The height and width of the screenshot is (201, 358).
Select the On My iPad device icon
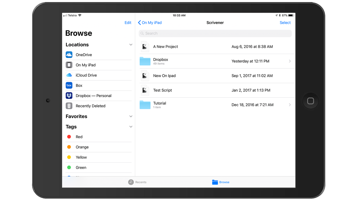point(69,65)
